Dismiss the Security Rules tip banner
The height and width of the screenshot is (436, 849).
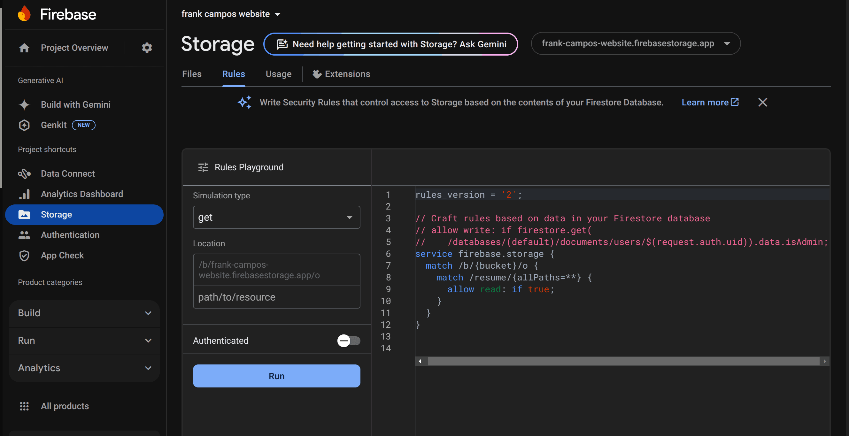763,103
